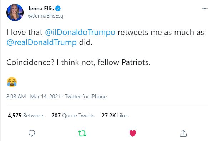
Task: Click the blue verified badge
Action: coord(58,9)
